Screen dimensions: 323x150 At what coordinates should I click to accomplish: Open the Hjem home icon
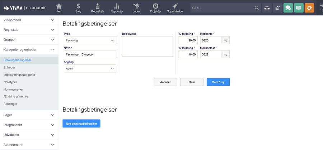point(59,8)
